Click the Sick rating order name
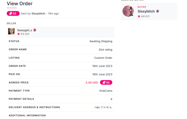187x119 pixels. (x=105, y=50)
